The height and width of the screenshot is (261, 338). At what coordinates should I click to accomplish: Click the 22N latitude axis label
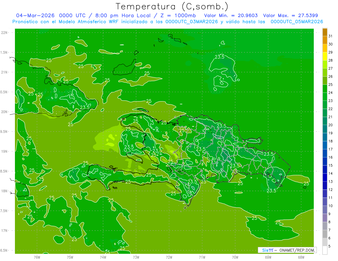4,33
